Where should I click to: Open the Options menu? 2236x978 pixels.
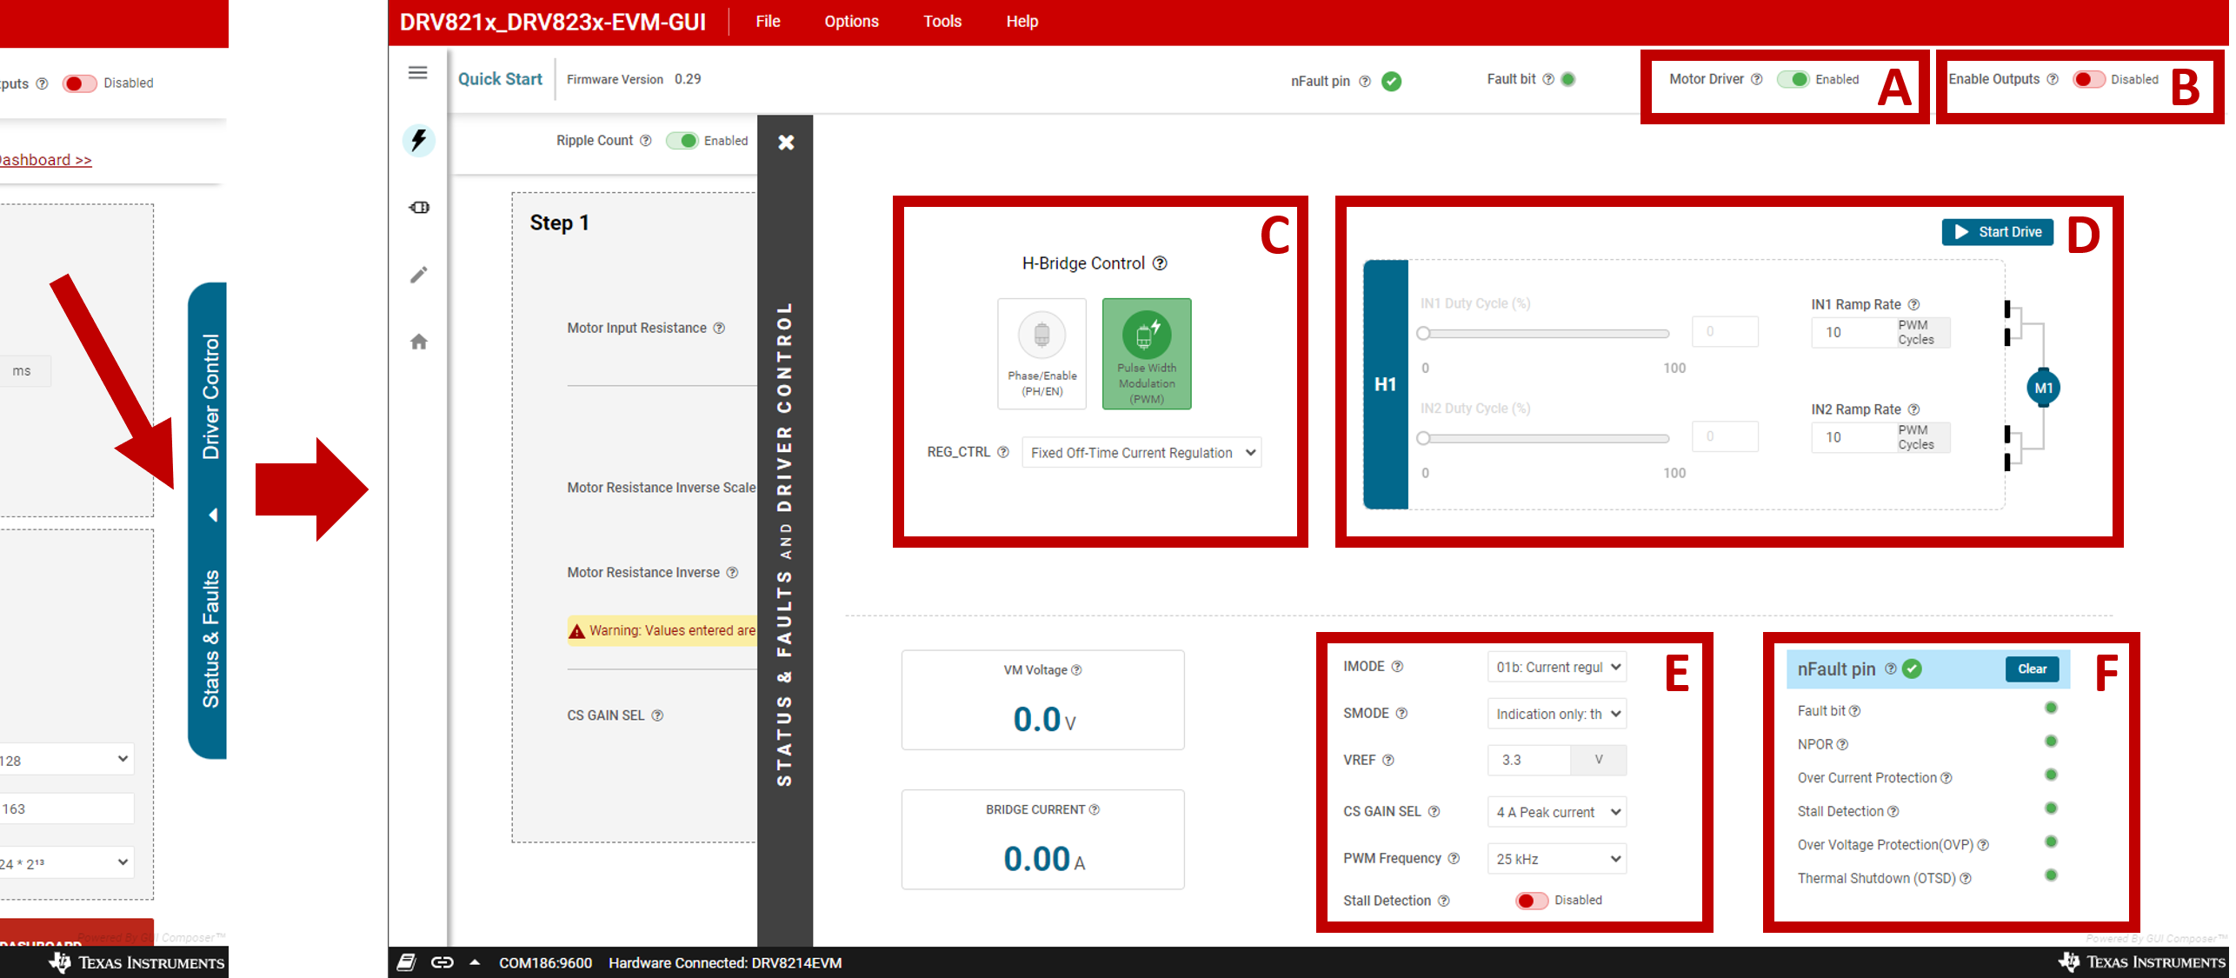(851, 22)
